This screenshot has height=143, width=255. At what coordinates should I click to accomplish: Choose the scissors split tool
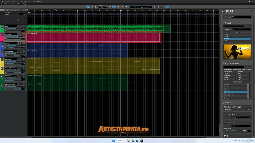tap(96, 7)
